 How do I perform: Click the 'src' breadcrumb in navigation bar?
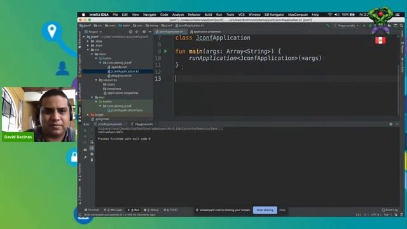(x=97, y=25)
